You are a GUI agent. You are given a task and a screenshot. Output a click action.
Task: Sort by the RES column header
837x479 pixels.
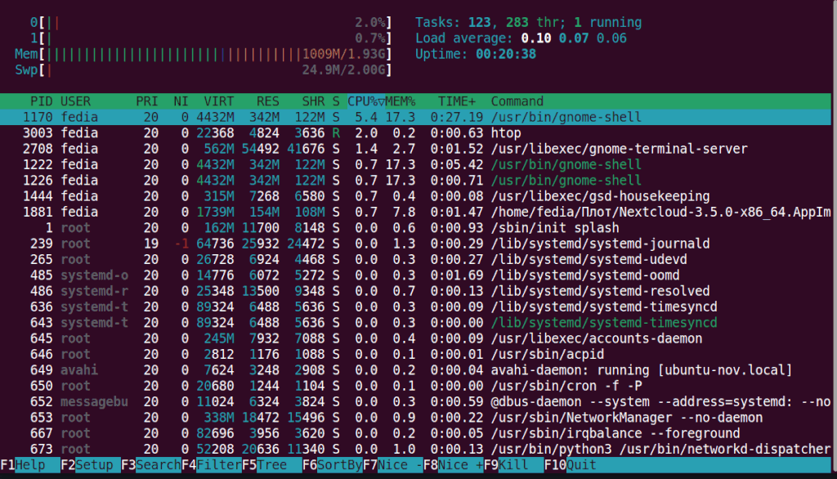267,101
